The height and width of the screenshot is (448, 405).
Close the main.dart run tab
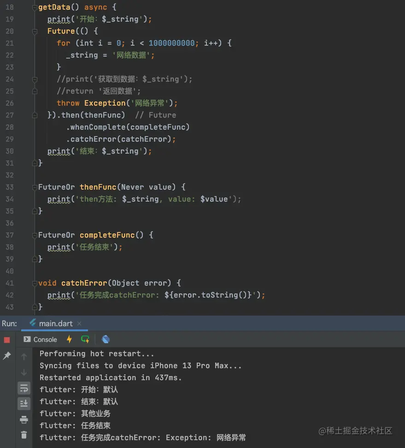79,324
